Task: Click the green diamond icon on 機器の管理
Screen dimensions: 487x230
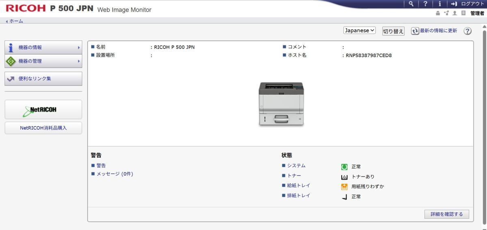Action: tap(11, 61)
